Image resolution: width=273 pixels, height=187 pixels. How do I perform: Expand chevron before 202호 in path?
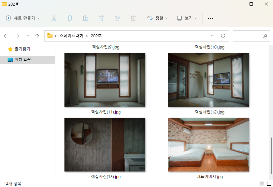pyautogui.click(x=87, y=36)
